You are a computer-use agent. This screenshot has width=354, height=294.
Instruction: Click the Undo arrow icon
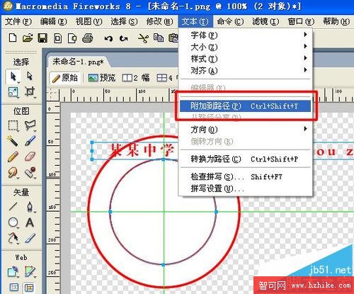108,38
